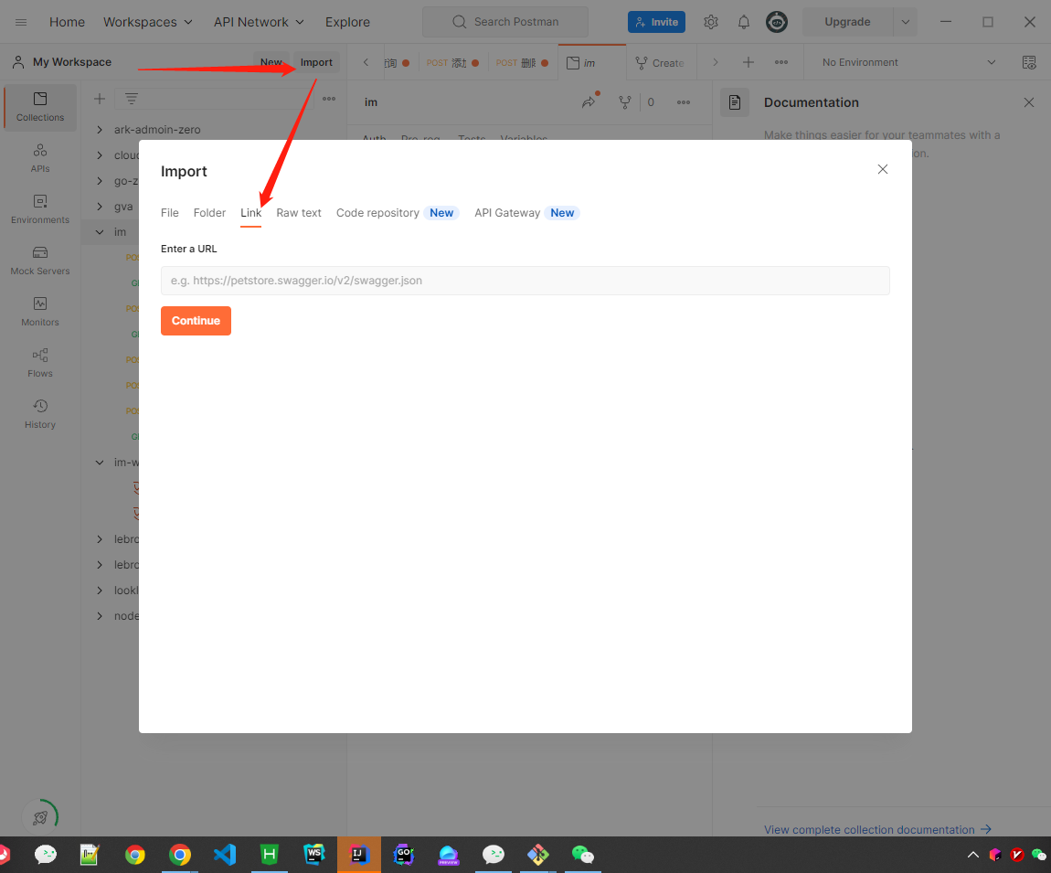Open the No Environment dropdown
Screen dimensions: 1051x873
(909, 62)
